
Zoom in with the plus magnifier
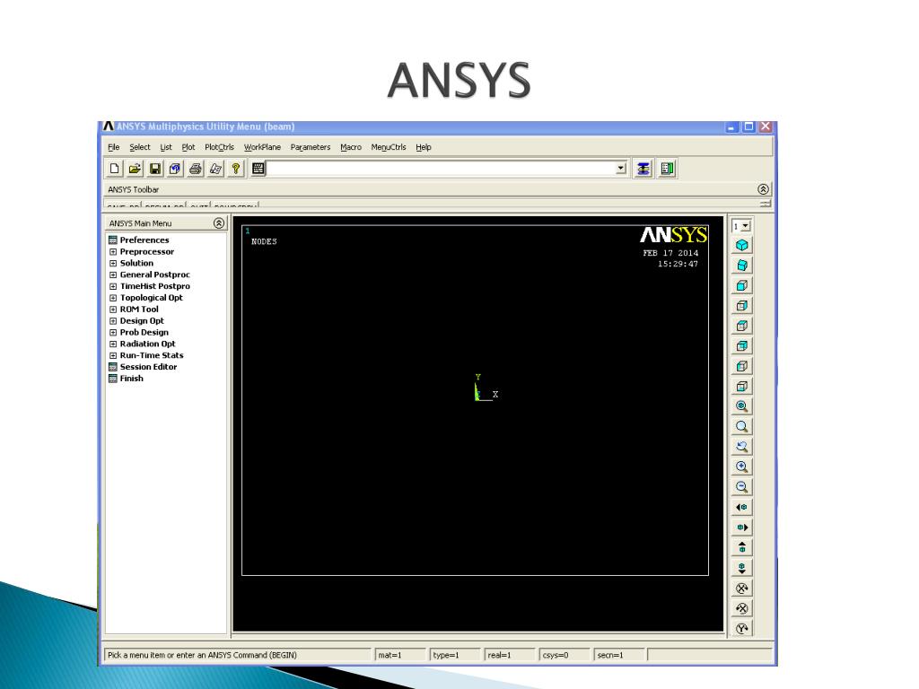pos(742,467)
